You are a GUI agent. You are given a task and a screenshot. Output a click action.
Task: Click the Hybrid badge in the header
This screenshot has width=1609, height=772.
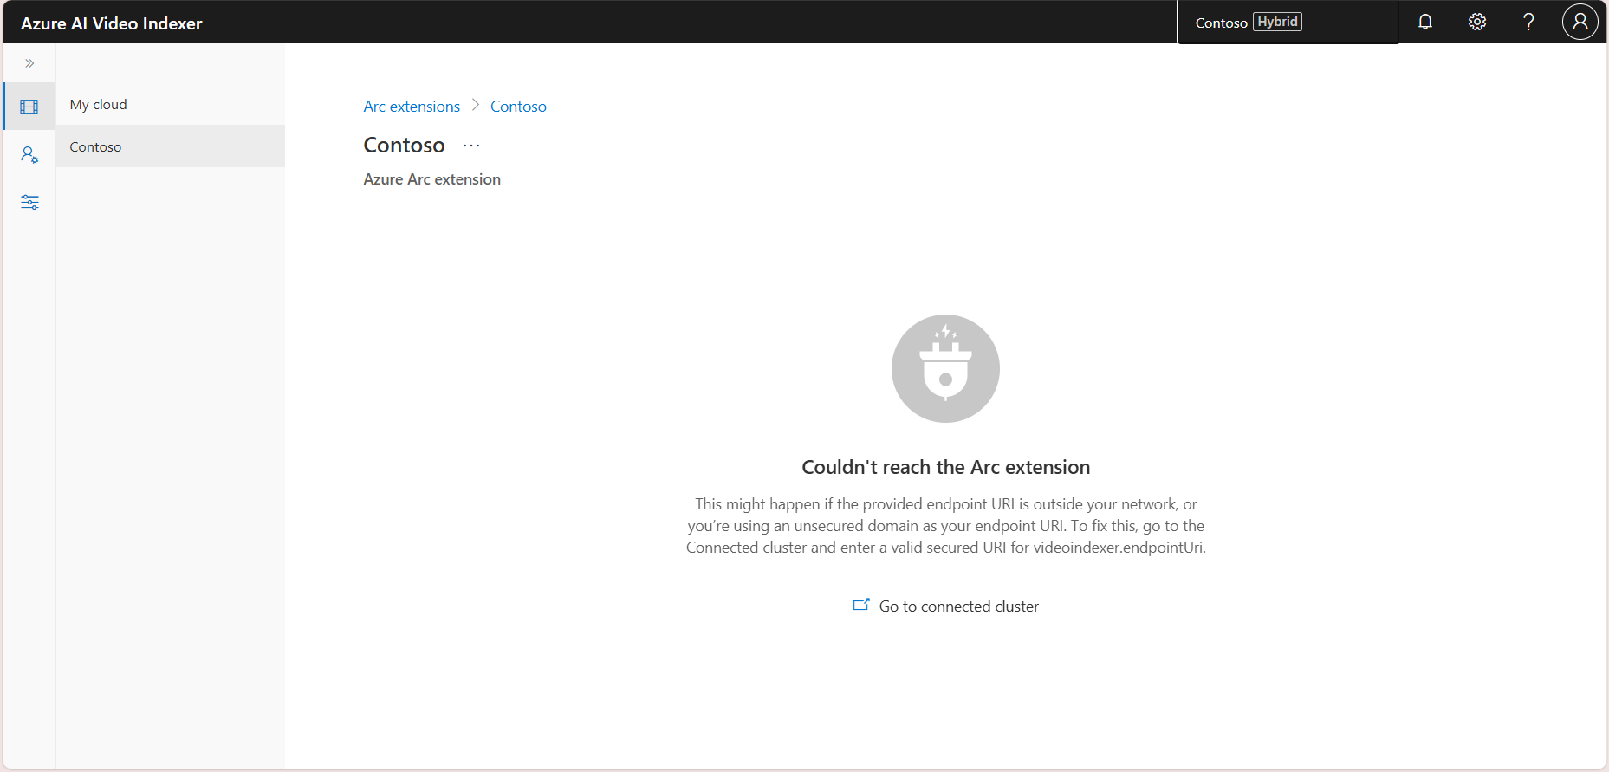1278,22
